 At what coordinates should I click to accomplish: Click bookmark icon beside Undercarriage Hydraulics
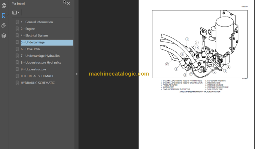(x=17, y=56)
